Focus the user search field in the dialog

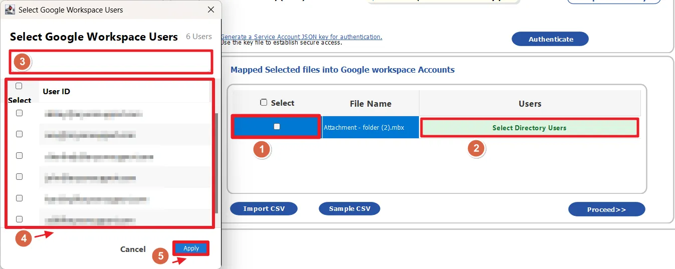point(110,62)
